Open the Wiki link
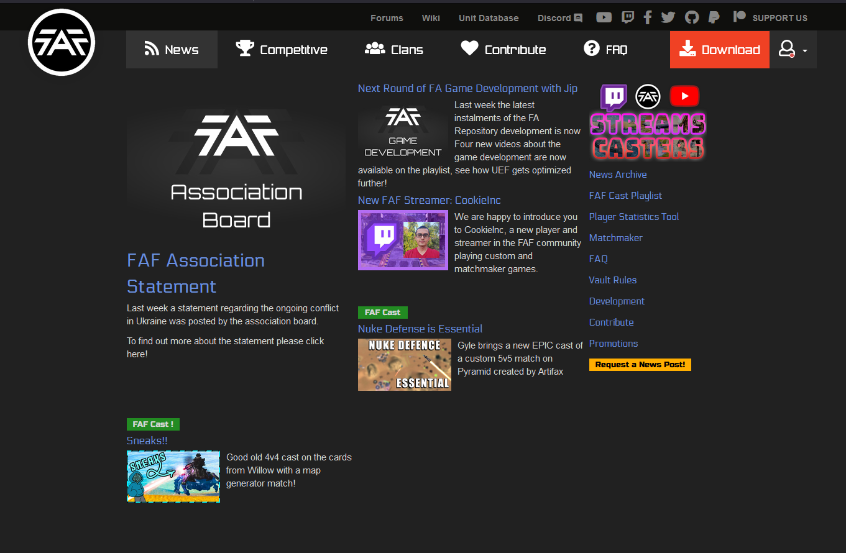The height and width of the screenshot is (553, 846). 431,18
